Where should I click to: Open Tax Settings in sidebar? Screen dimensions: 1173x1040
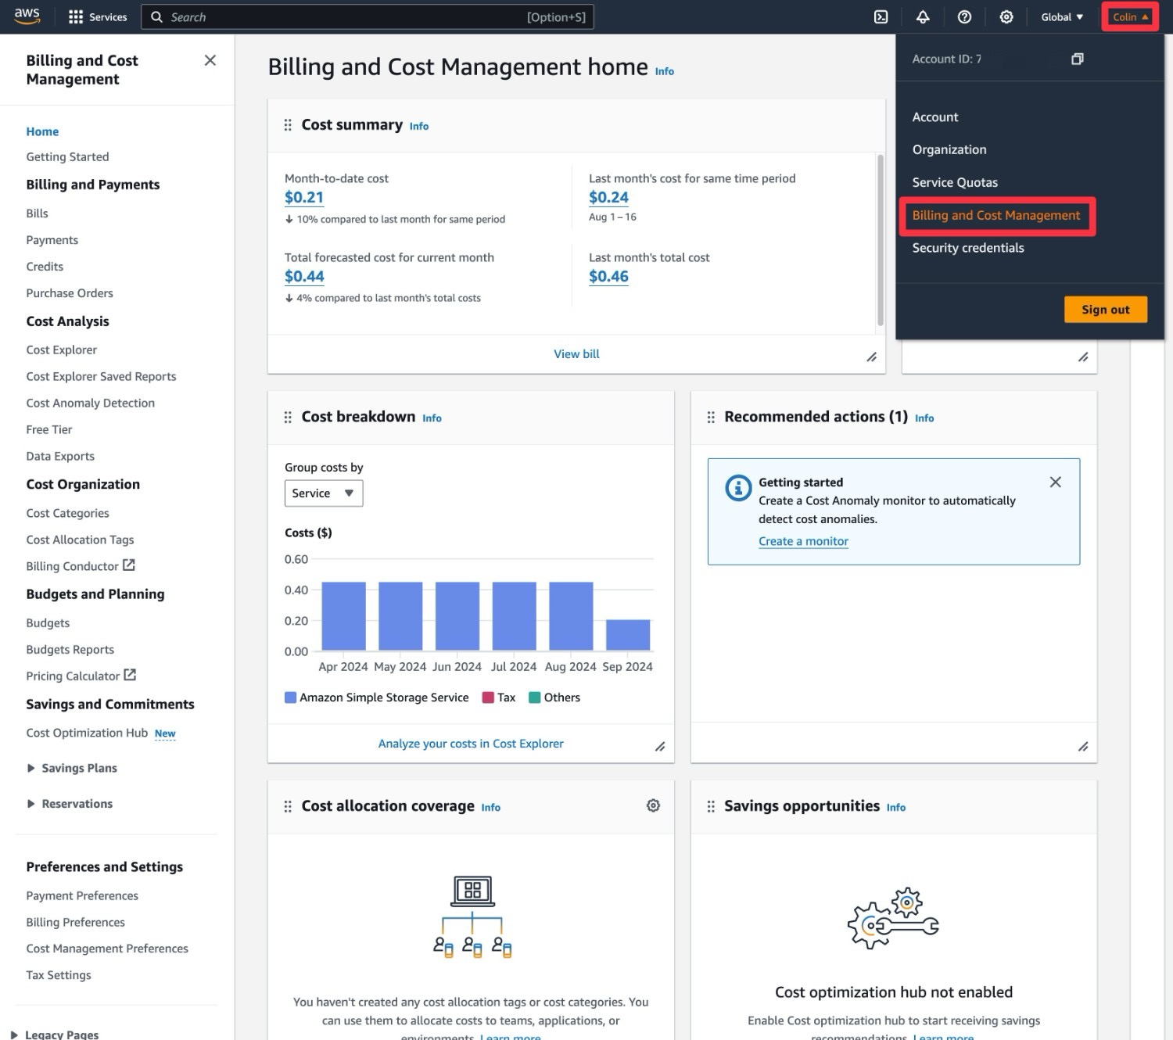(59, 976)
